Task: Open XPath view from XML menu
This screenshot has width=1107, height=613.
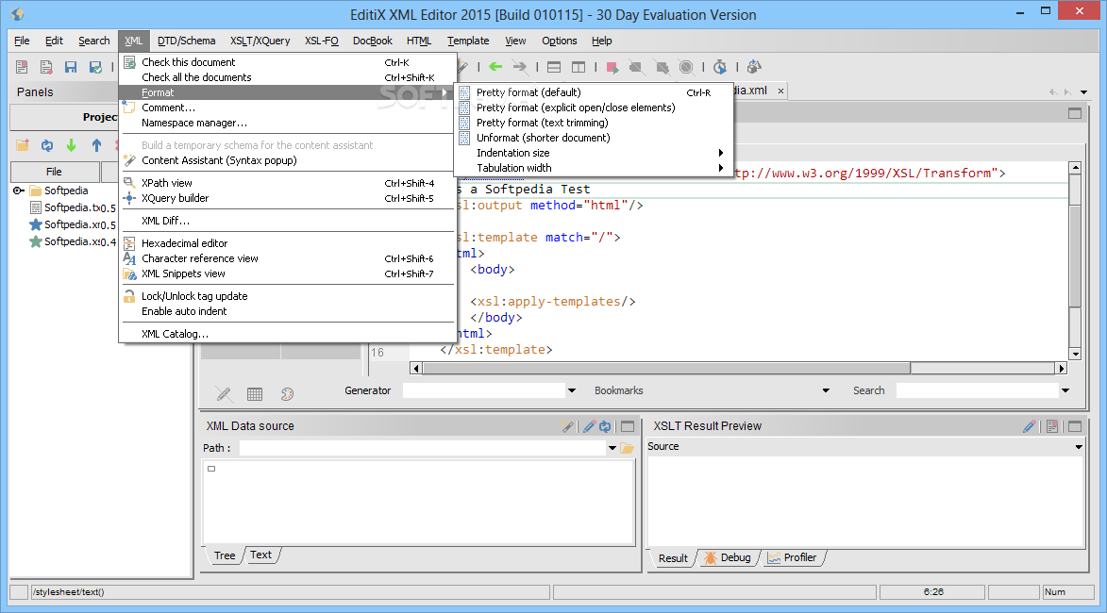Action: (287, 183)
